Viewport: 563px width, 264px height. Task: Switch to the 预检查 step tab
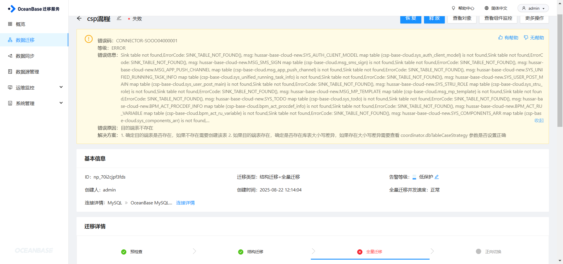(x=136, y=252)
